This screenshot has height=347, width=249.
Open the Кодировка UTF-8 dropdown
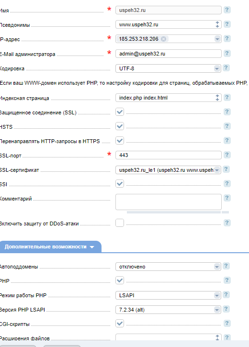pos(168,68)
